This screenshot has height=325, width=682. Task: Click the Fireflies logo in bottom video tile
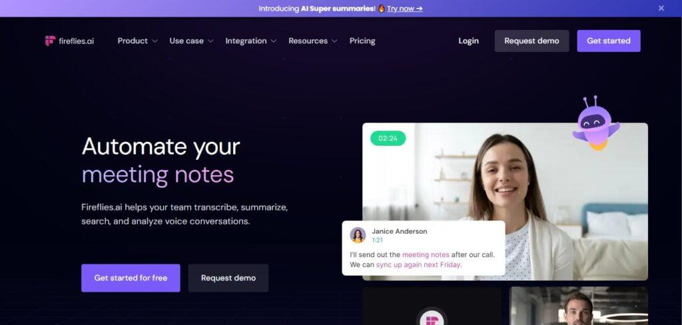(x=432, y=320)
